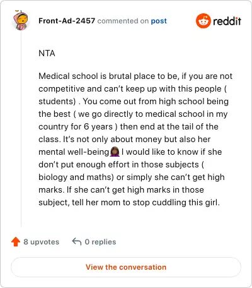Click the reply arrow icon
Image resolution: width=252 pixels, height=288 pixels.
pyautogui.click(x=77, y=242)
